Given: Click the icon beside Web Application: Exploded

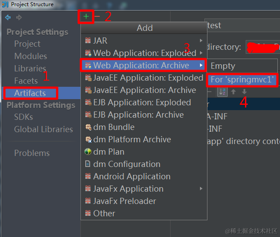Looking at the screenshot, I should [88, 53].
